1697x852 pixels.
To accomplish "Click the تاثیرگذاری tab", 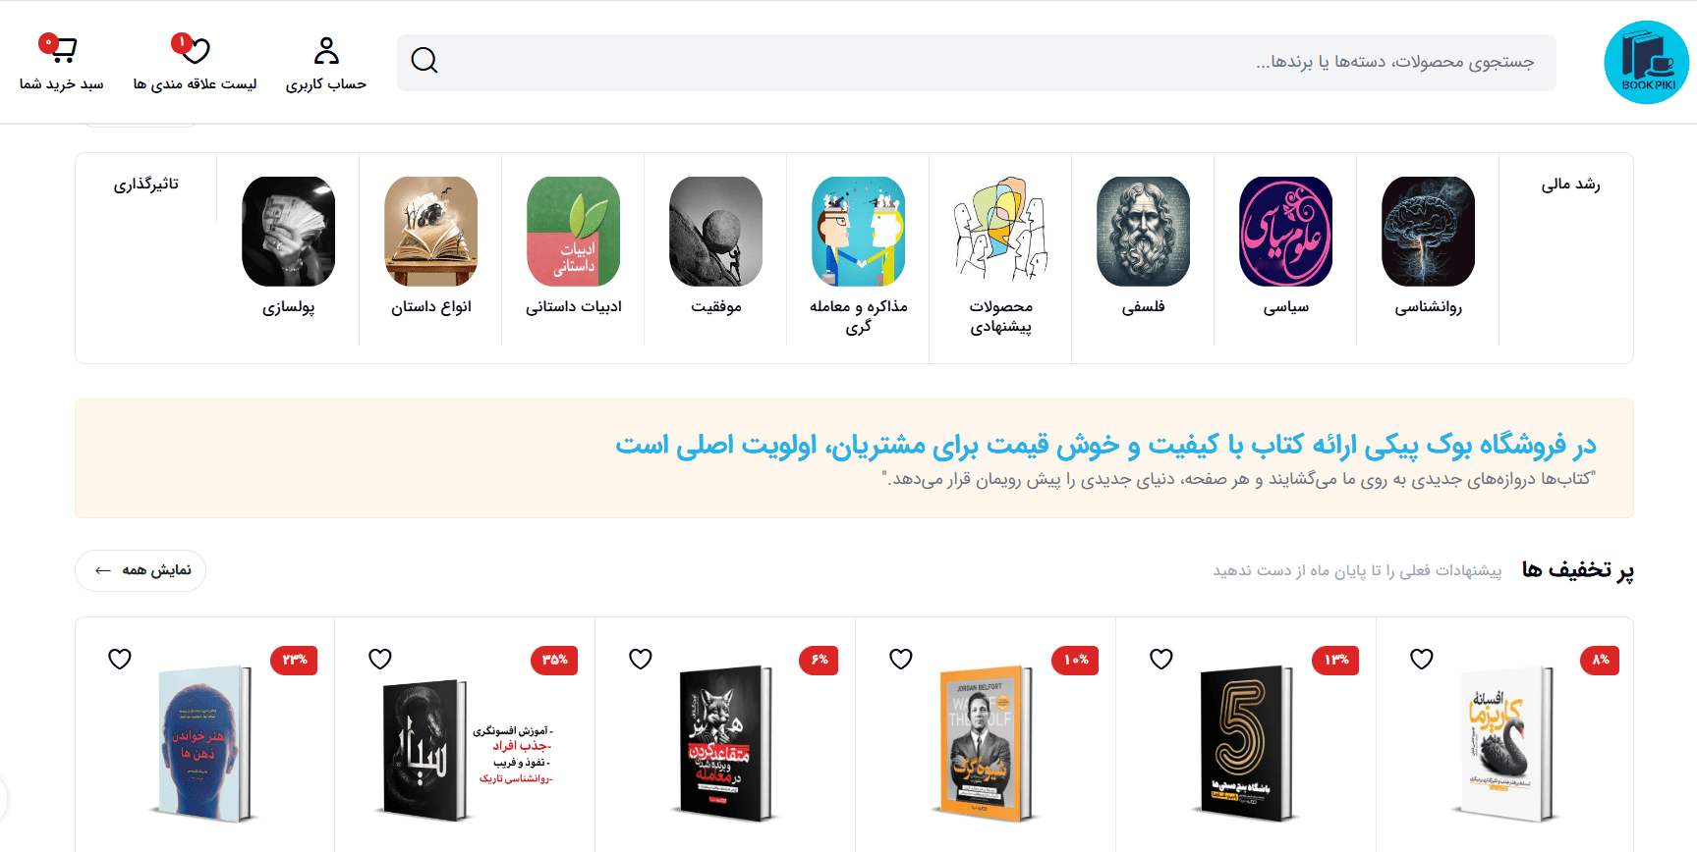I will click(x=146, y=184).
